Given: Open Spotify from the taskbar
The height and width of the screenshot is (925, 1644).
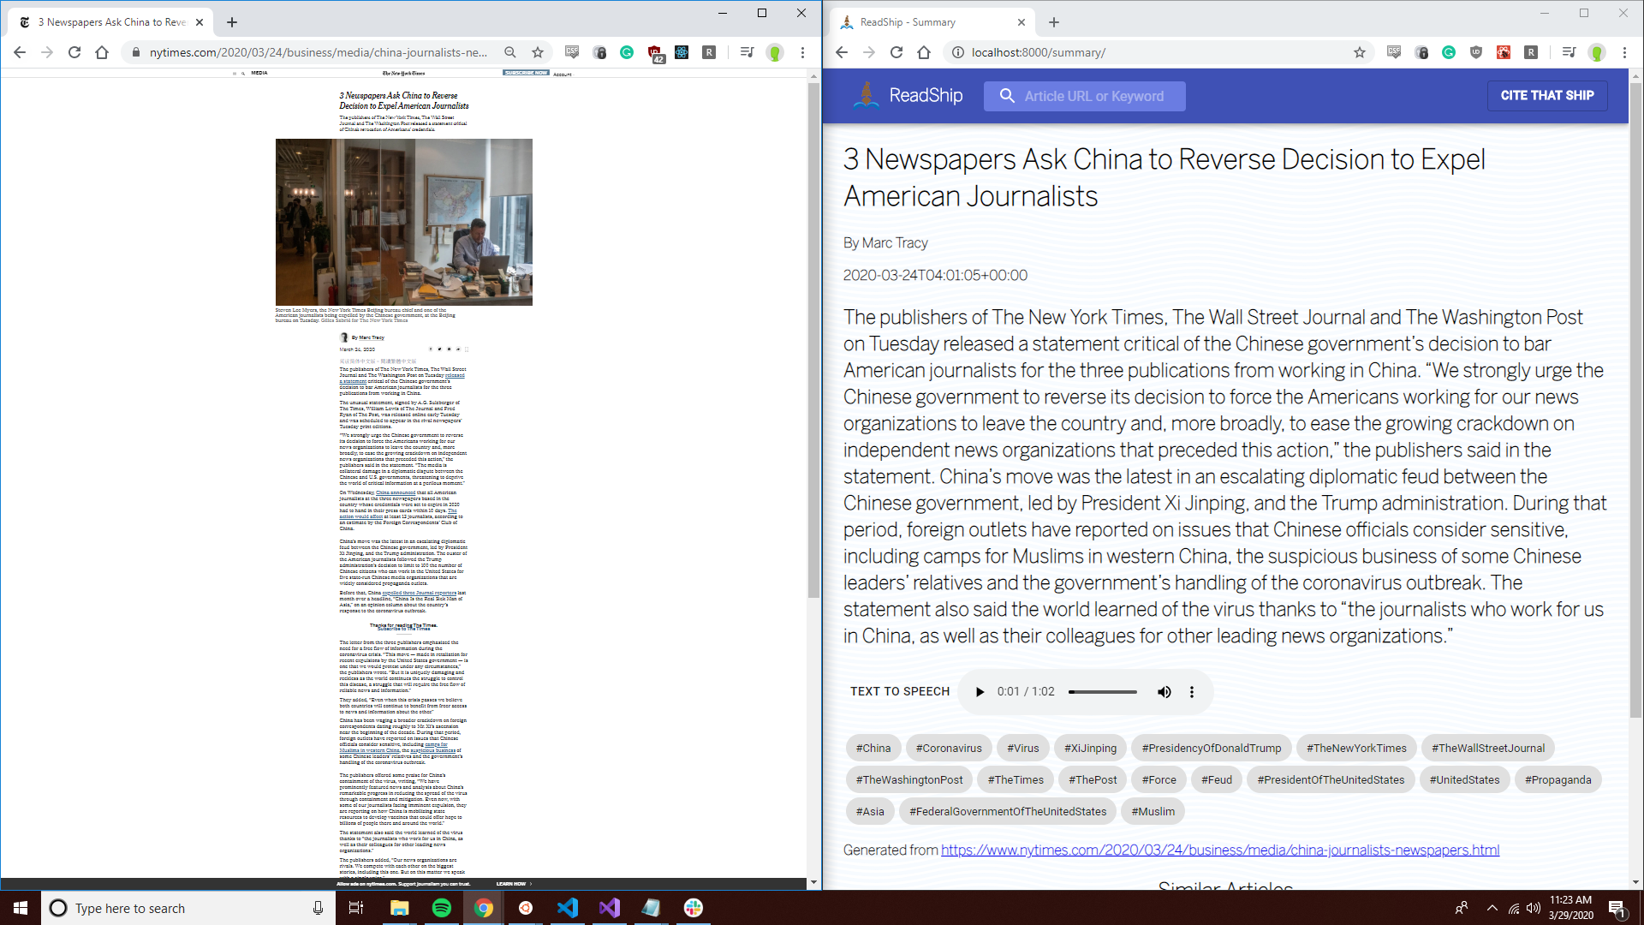Looking at the screenshot, I should click(442, 908).
